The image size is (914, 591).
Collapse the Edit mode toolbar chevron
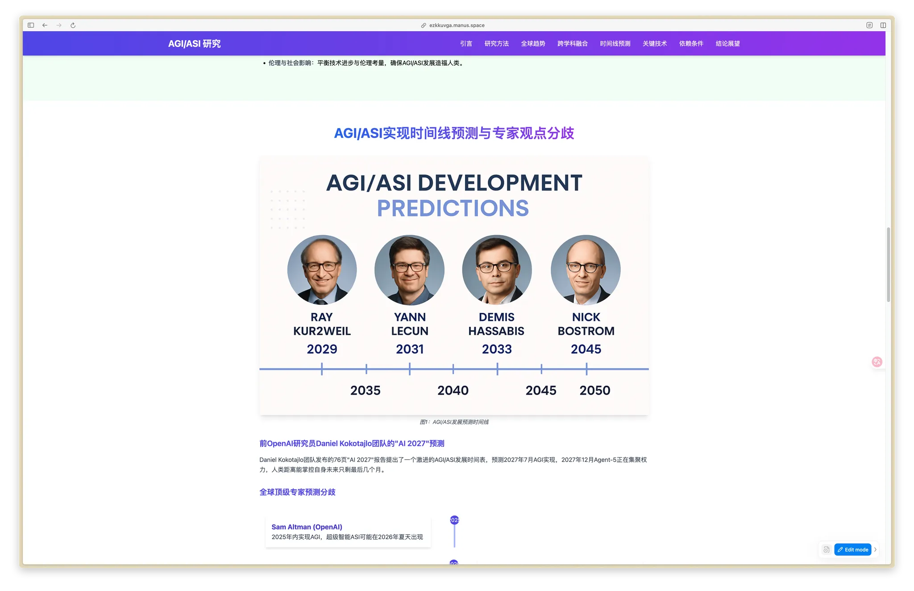click(875, 549)
